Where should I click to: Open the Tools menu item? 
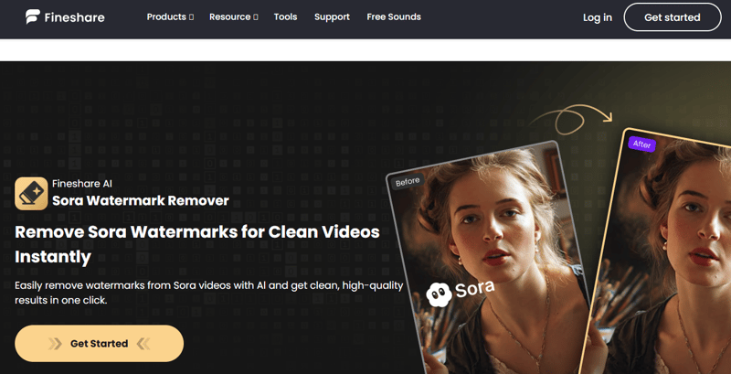pos(285,16)
